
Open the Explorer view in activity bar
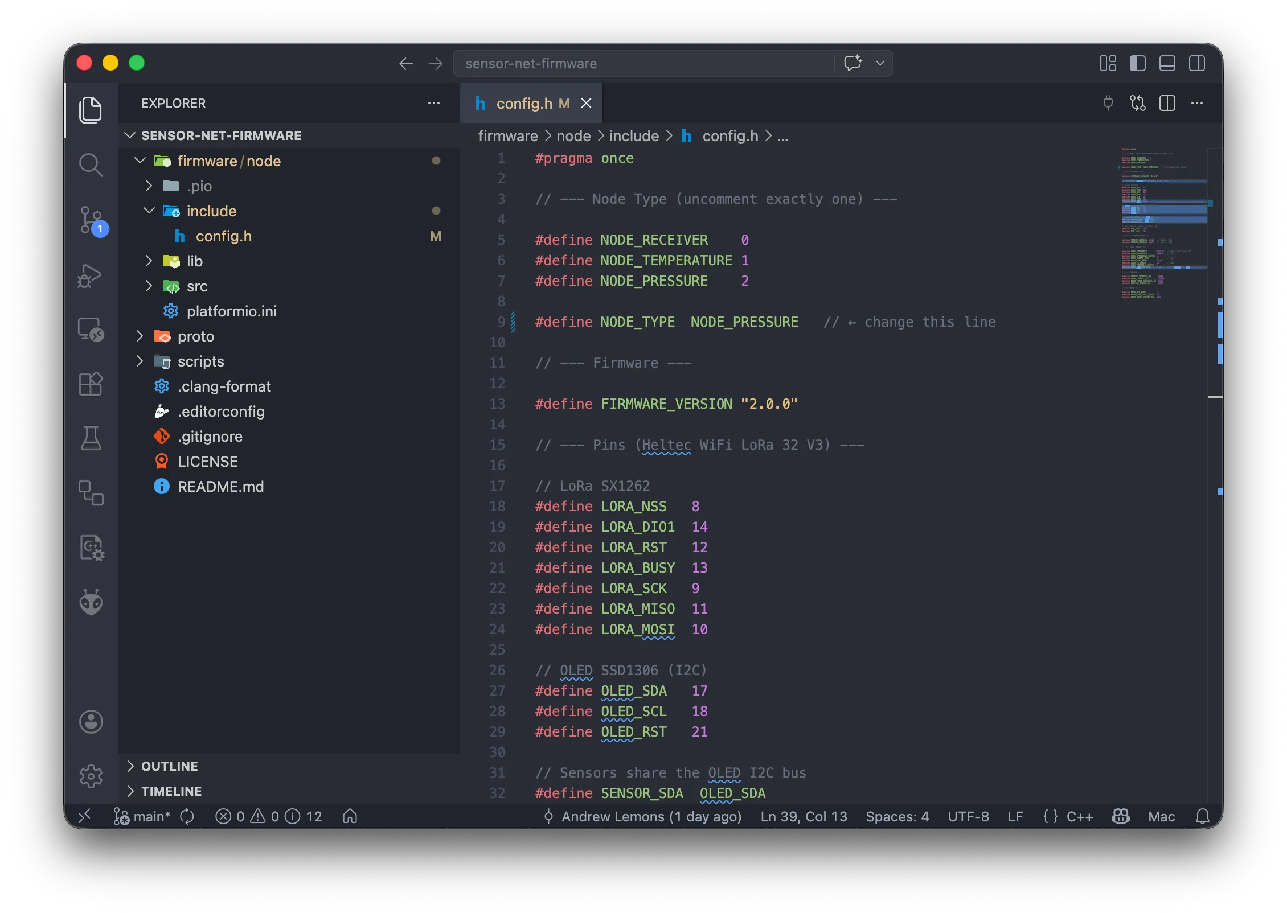click(x=91, y=109)
